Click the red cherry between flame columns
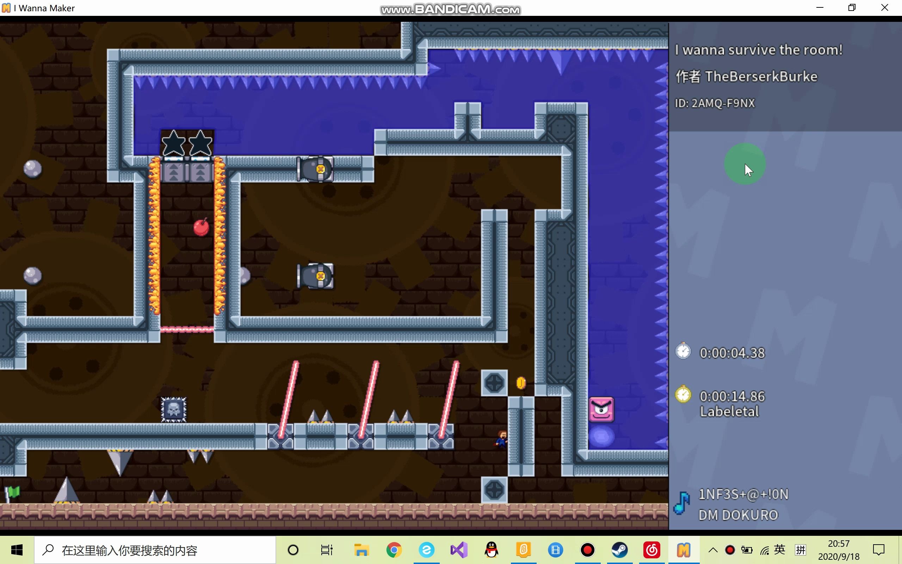Screen dimensions: 902x564 tap(201, 227)
